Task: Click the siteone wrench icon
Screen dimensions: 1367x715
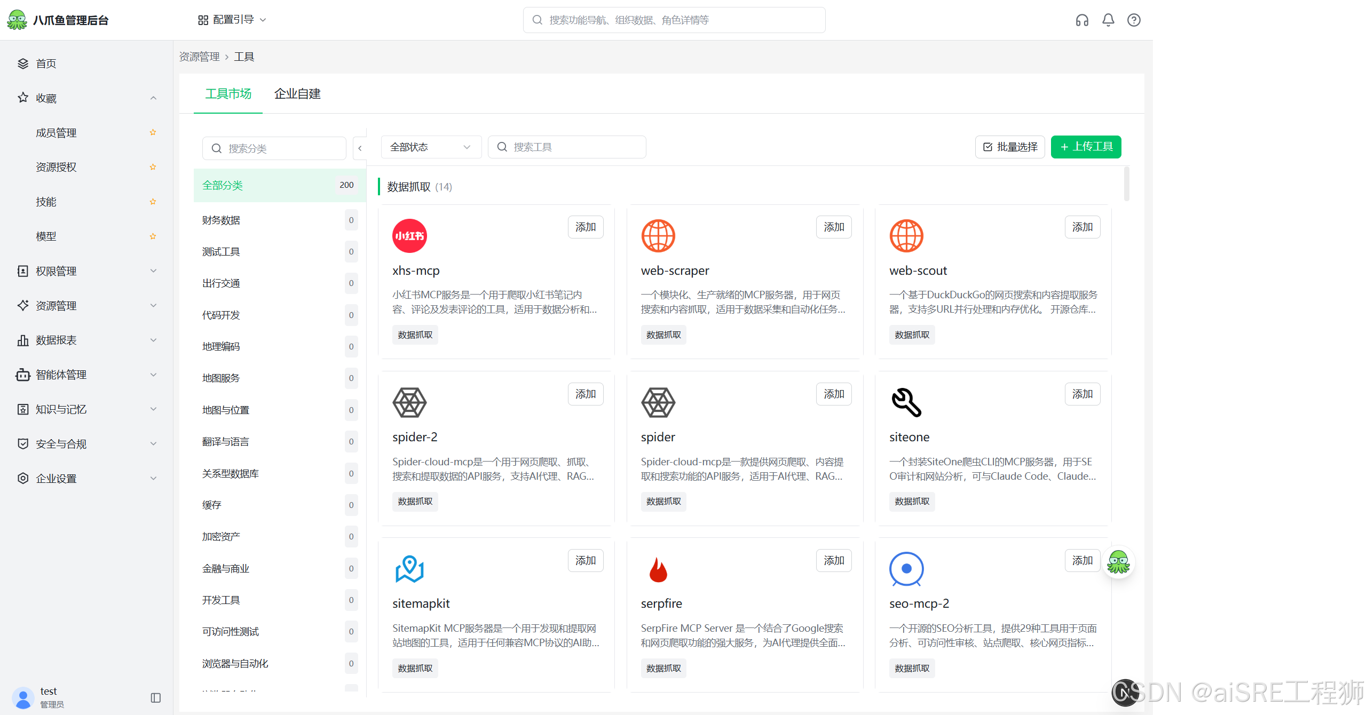Action: tap(906, 402)
